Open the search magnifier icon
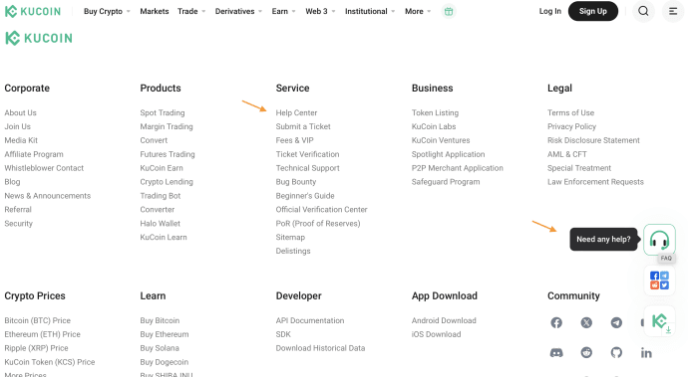Viewport: 688px width, 377px height. pyautogui.click(x=643, y=11)
